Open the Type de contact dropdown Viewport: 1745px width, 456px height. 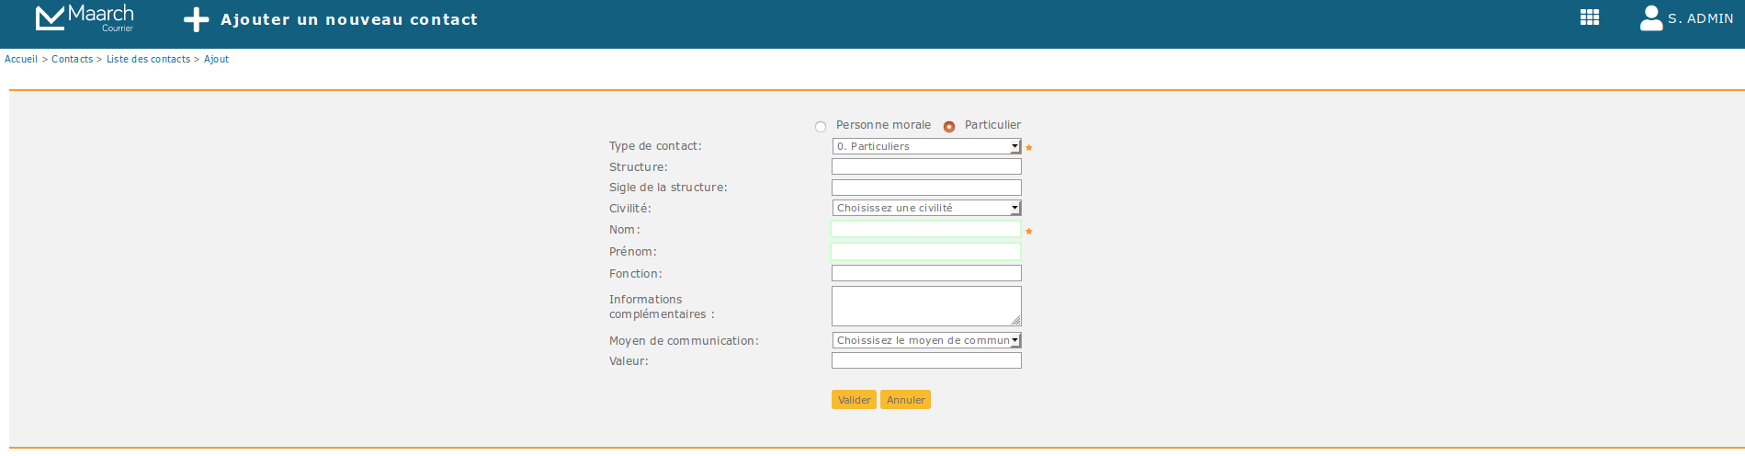coord(926,146)
